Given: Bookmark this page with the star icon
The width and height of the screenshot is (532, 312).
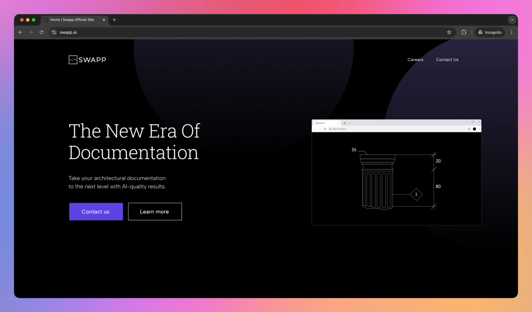Looking at the screenshot, I should (x=449, y=32).
